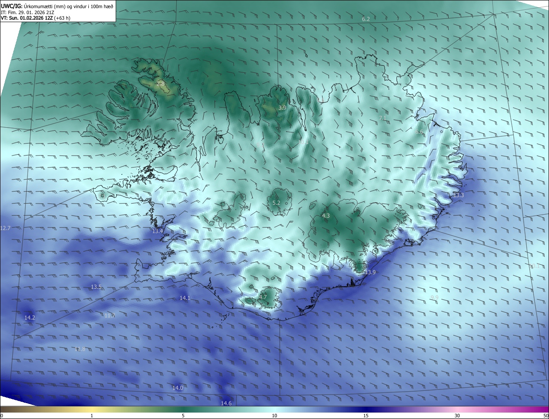Click the 13.5 value label over the sea
549x419 pixels.
(x=96, y=287)
